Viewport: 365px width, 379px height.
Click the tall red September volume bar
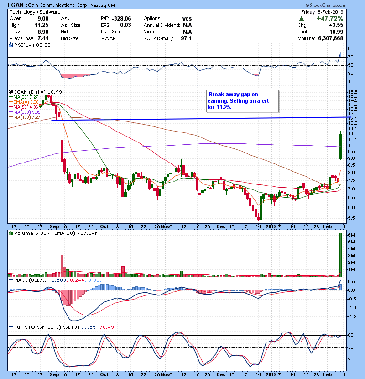[62, 266]
